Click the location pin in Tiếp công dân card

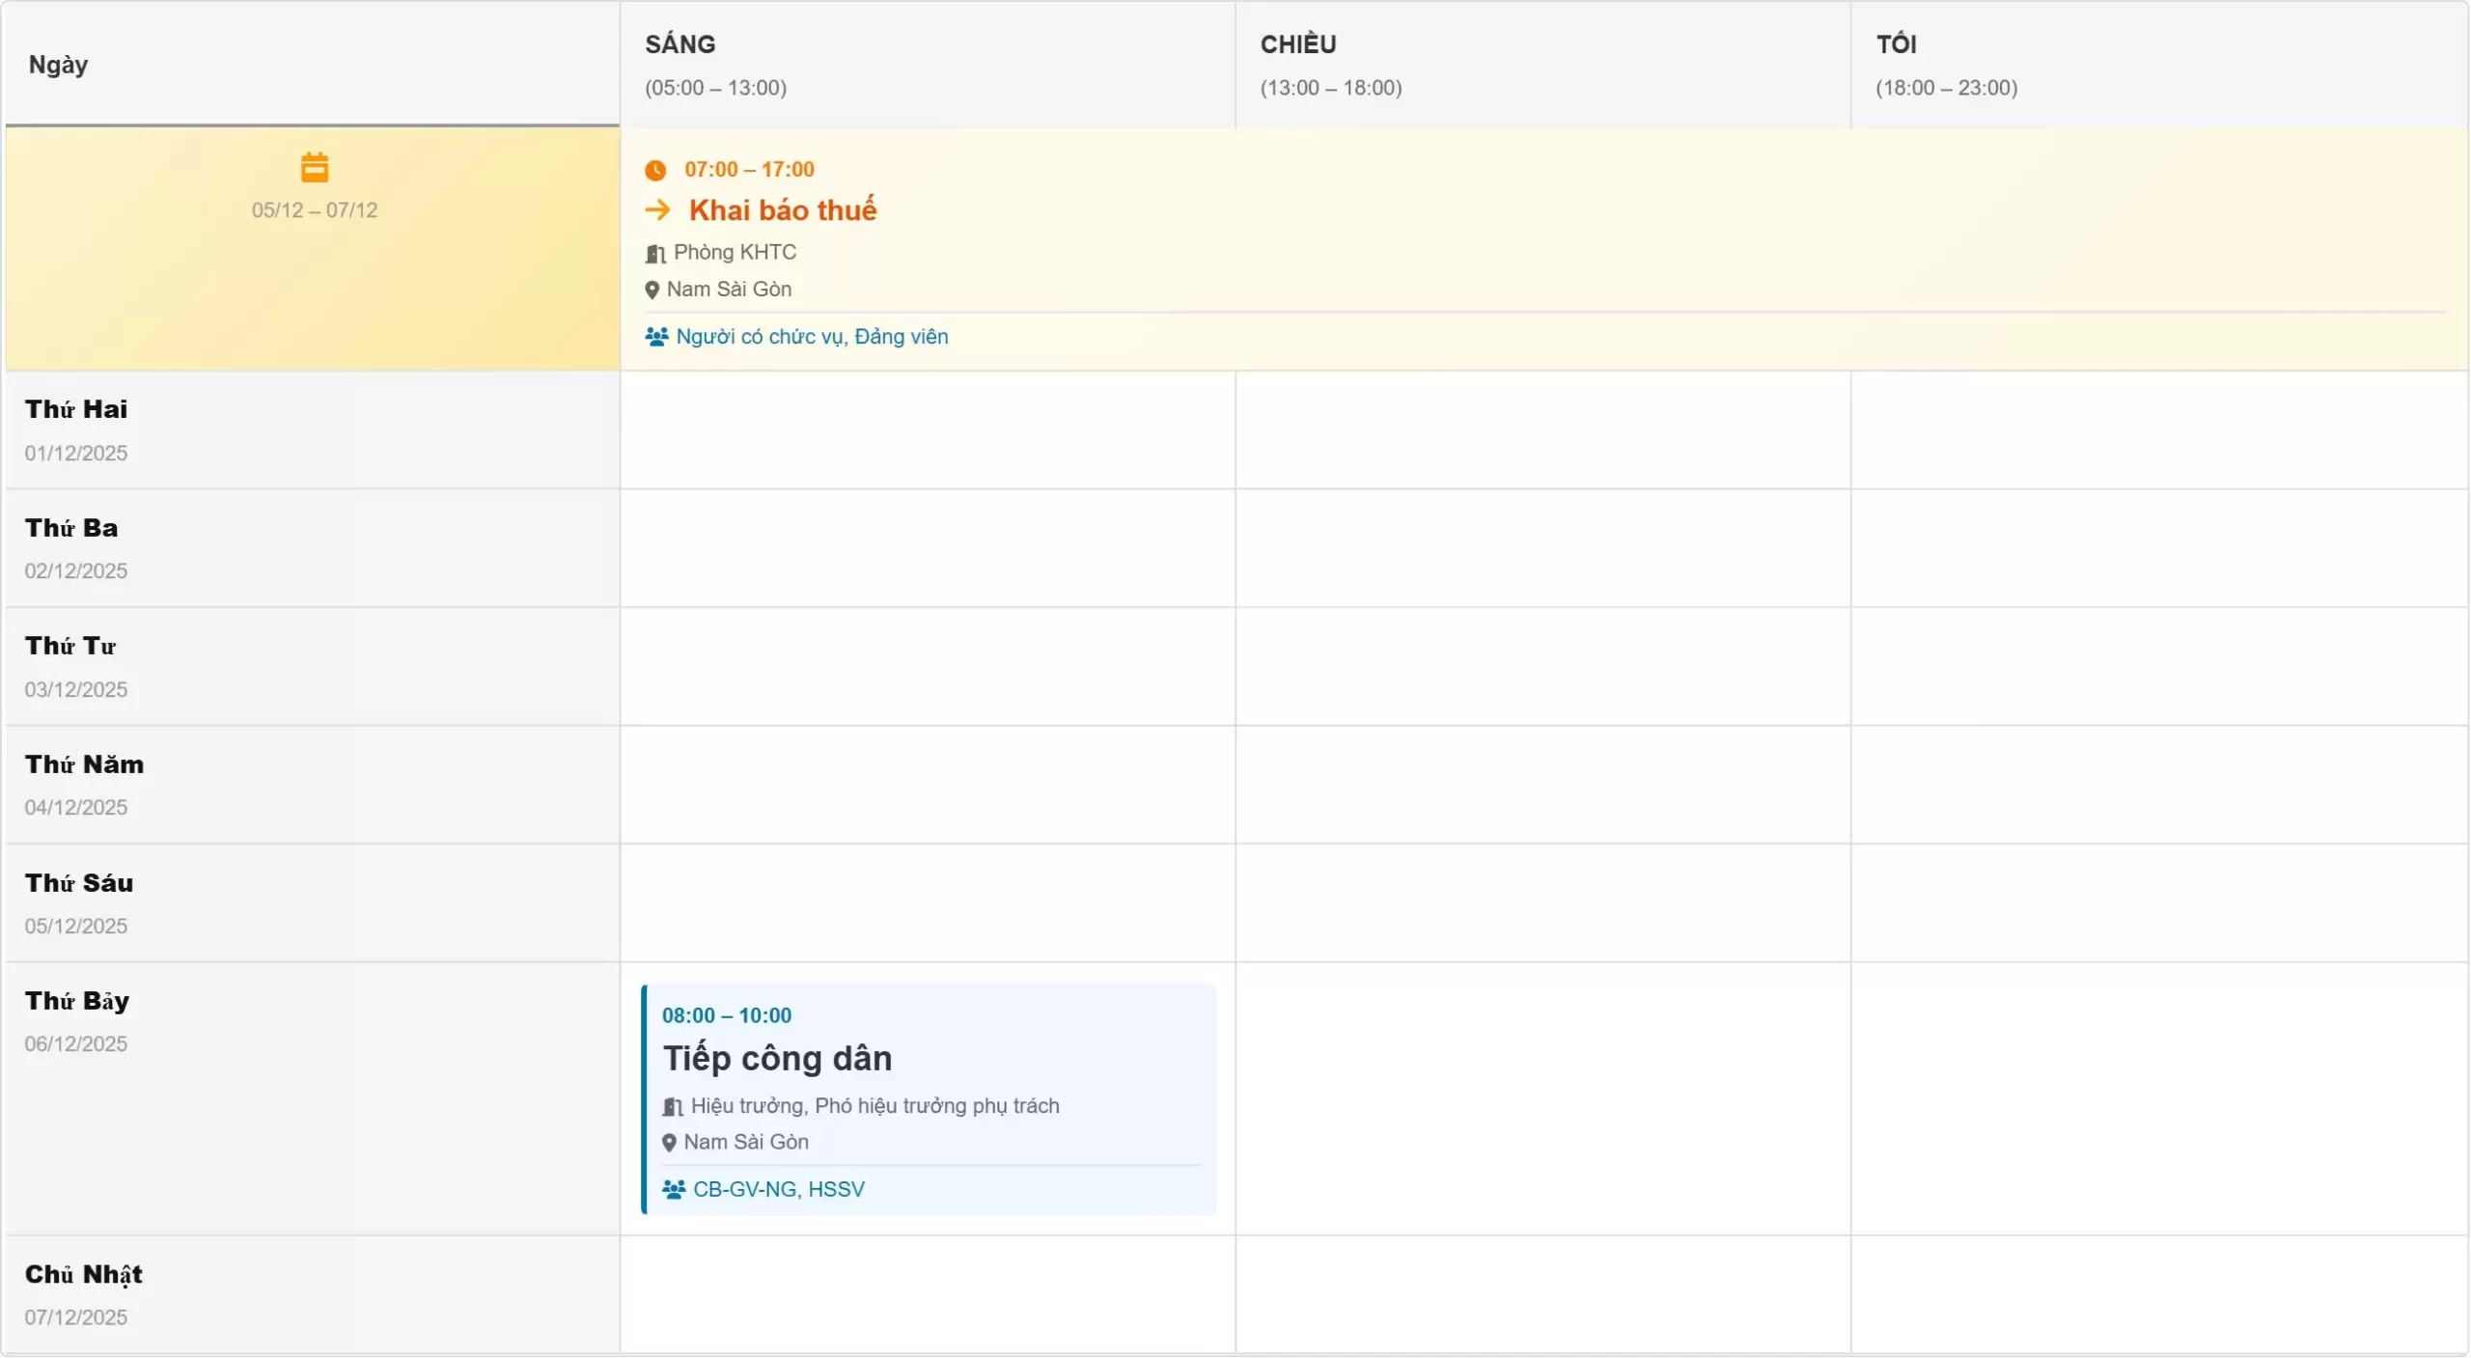coord(670,1143)
